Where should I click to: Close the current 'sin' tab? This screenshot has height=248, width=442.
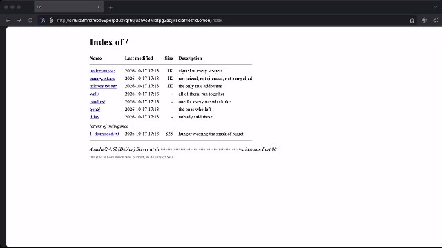click(99, 7)
